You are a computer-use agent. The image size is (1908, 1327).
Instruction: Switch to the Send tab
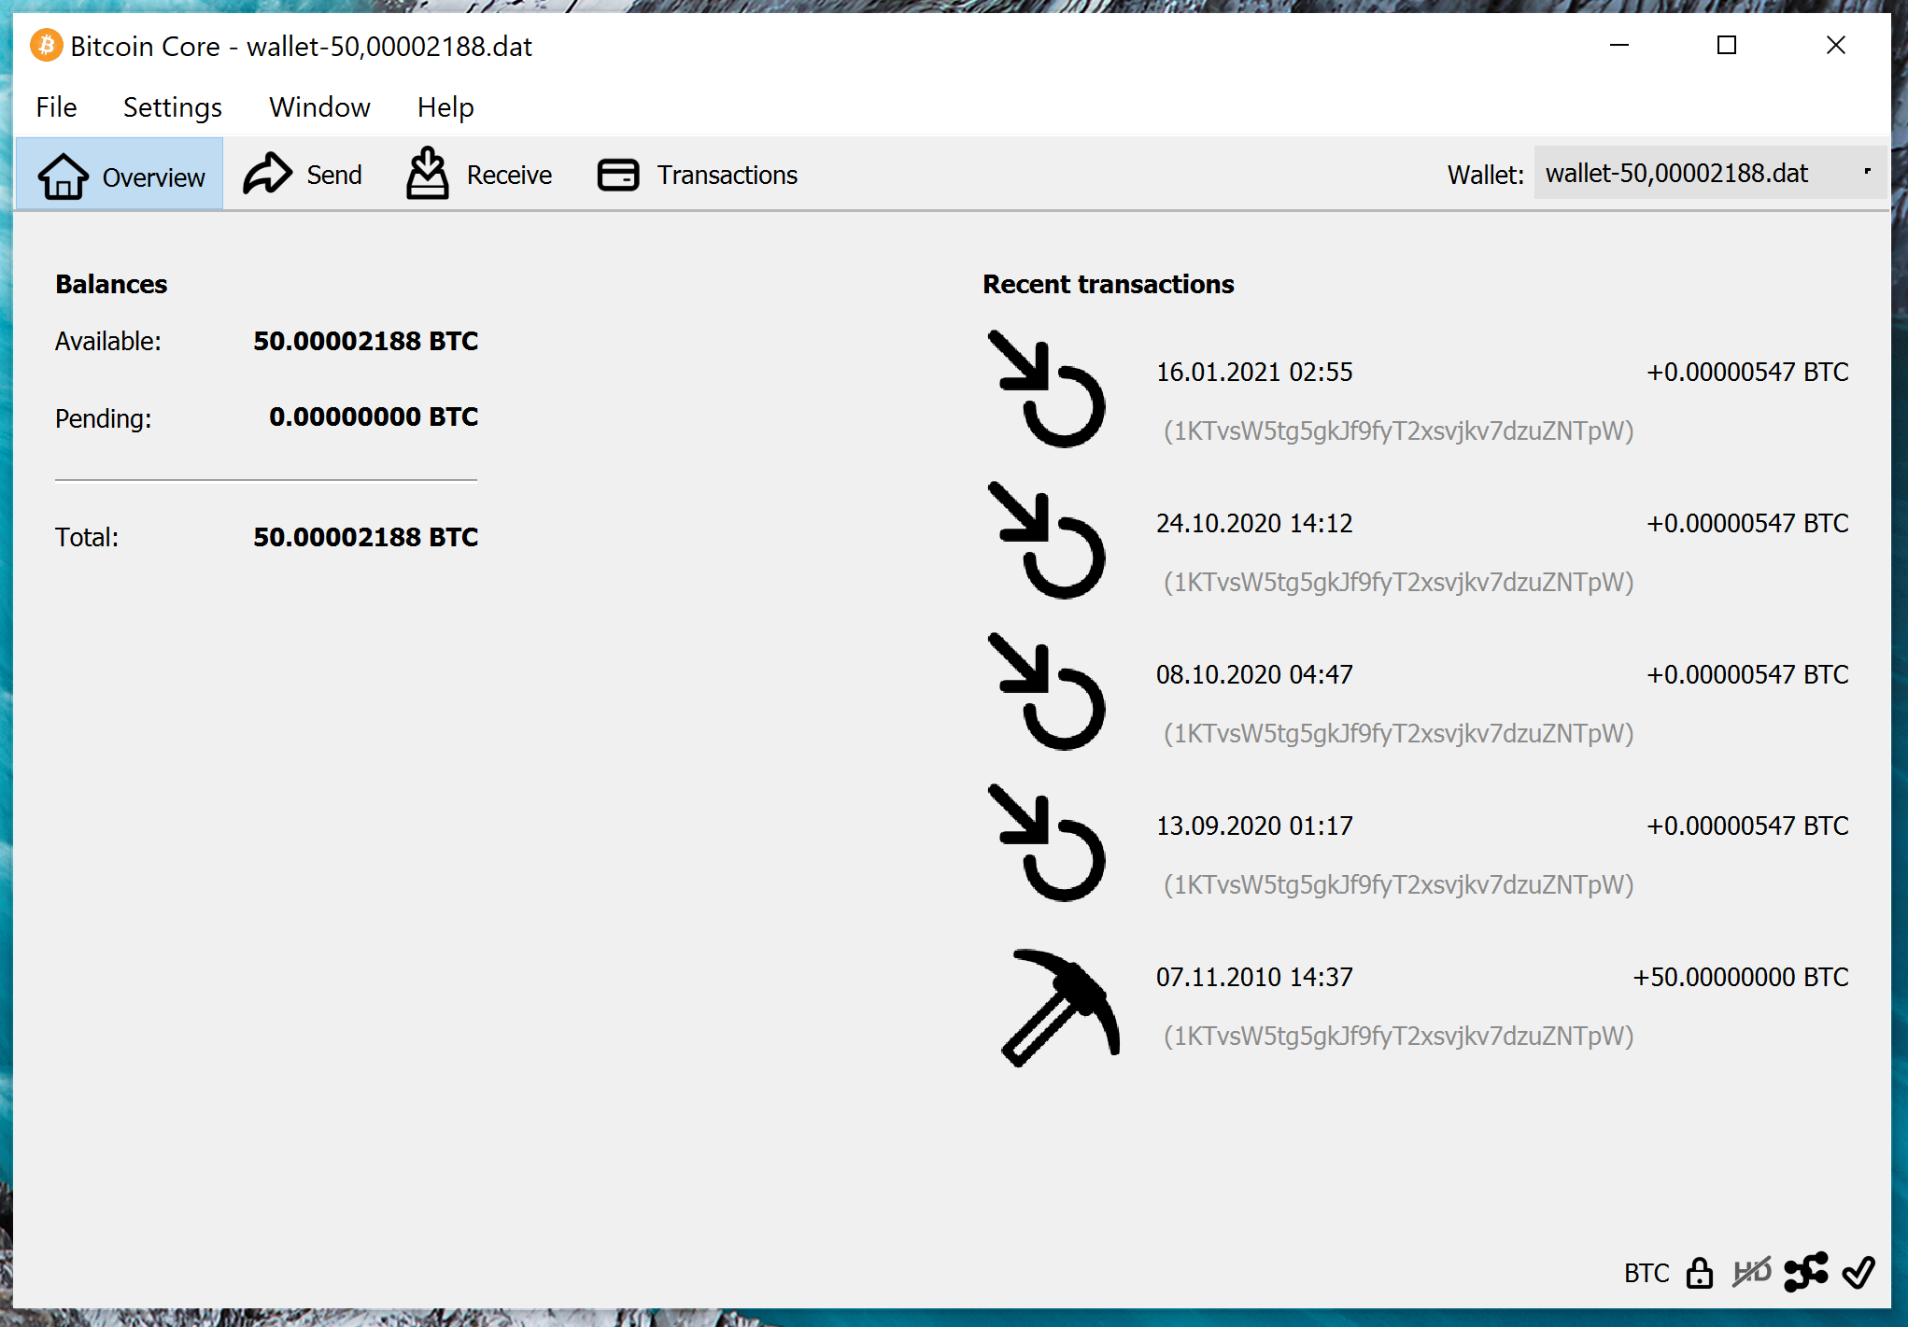tap(303, 175)
